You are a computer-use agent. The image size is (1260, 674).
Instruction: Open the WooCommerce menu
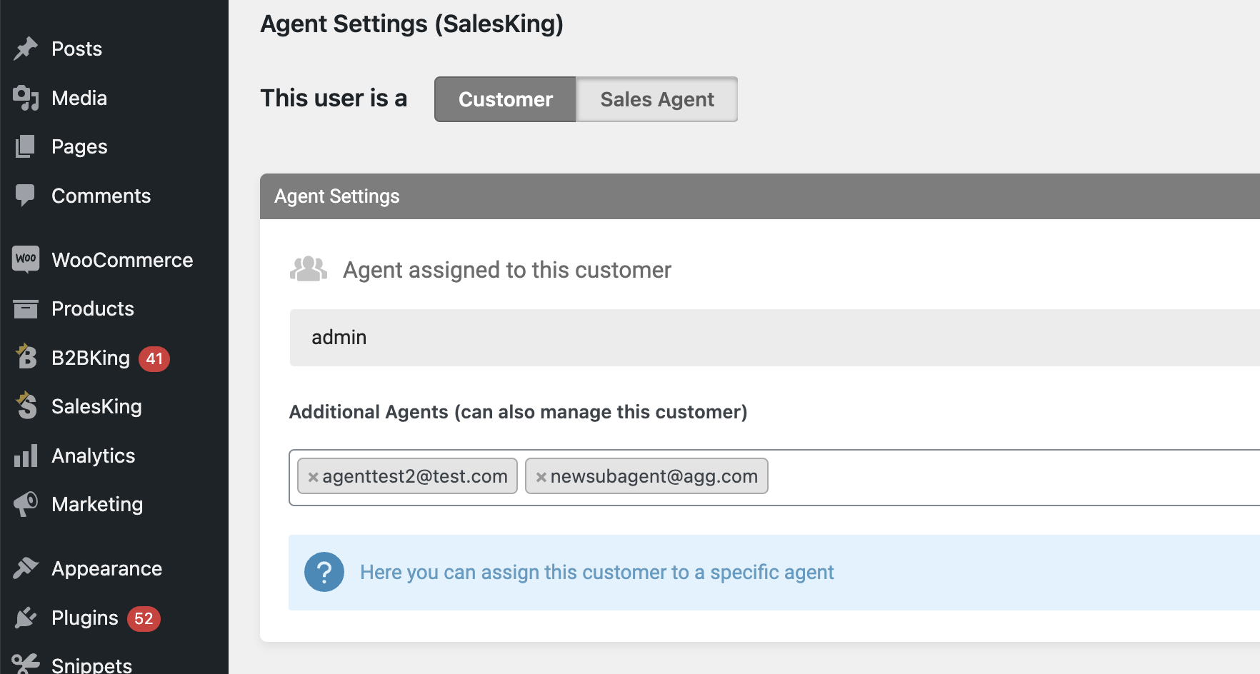pos(122,260)
